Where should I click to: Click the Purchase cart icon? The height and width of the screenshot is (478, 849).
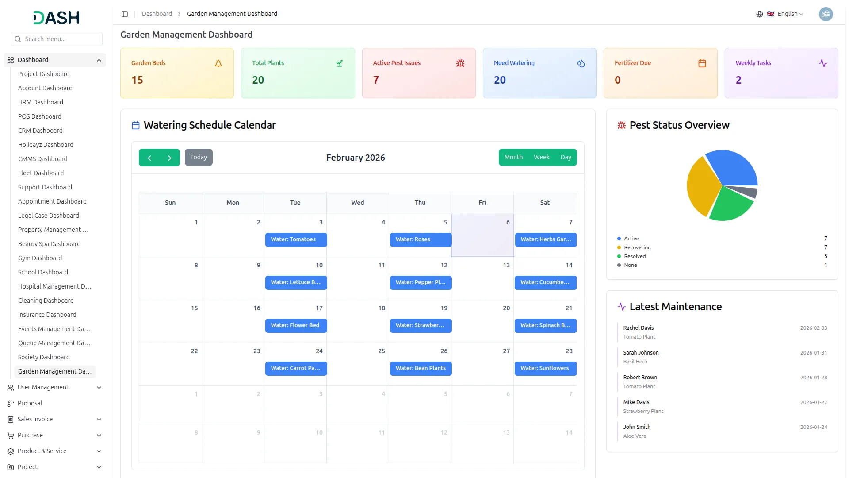11,436
